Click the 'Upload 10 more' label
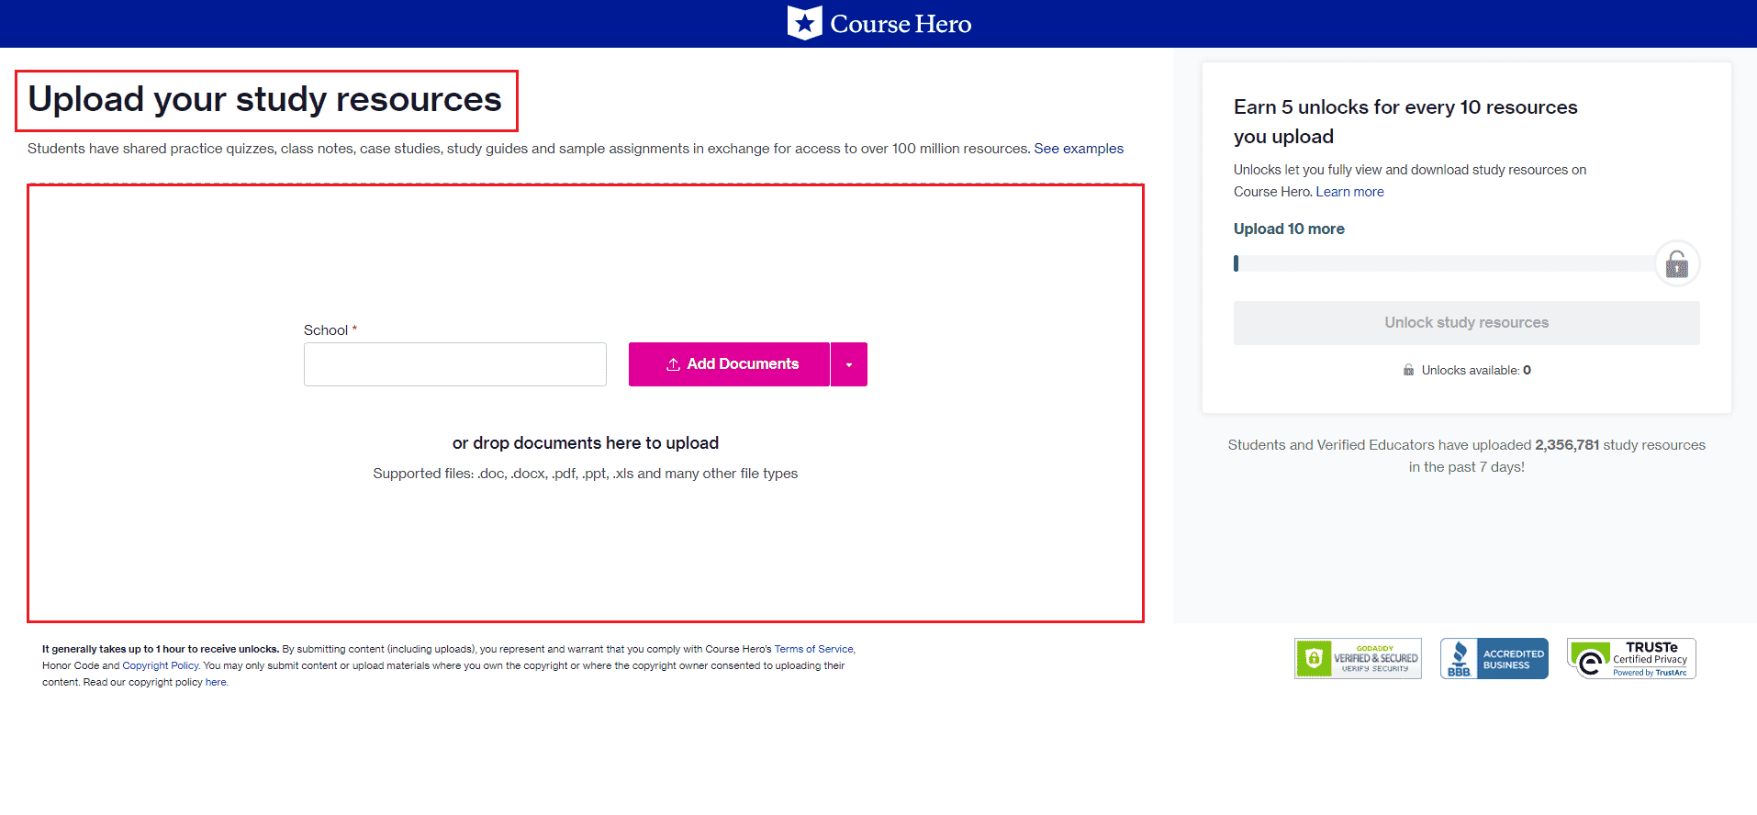This screenshot has width=1757, height=815. coord(1289,229)
